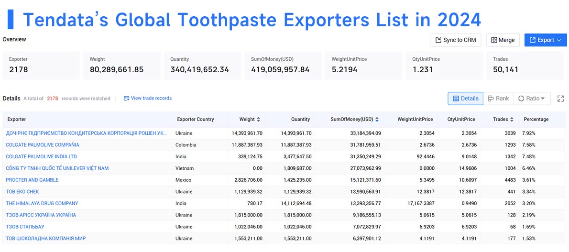Open ТОВ ШОКОЛАДНА КОМПАНІЯ МИР link
The height and width of the screenshot is (252, 569).
click(46, 238)
